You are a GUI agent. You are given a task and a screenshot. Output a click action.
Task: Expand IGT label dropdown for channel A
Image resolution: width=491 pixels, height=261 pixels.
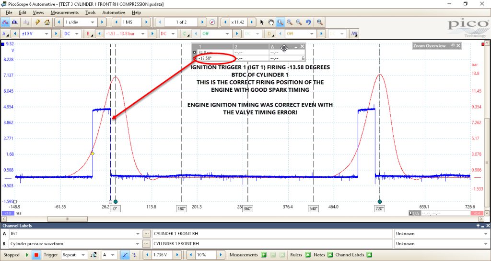pyautogui.click(x=138, y=234)
